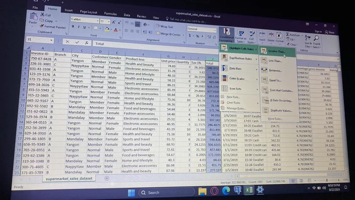Image resolution: width=355 pixels, height=200 pixels.
Task: Click the Insert Function fx icon
Action: tap(87, 42)
